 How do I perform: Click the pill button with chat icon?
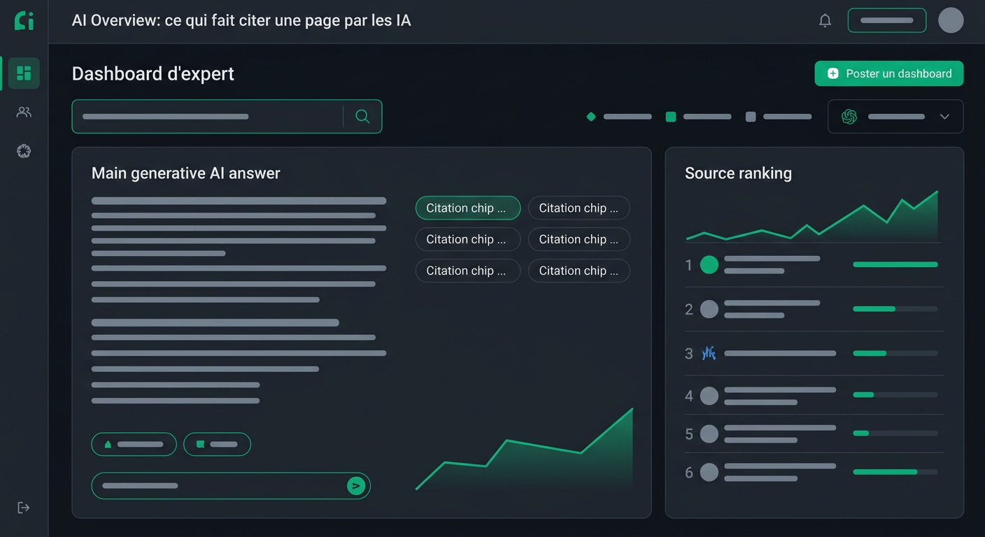tap(217, 444)
